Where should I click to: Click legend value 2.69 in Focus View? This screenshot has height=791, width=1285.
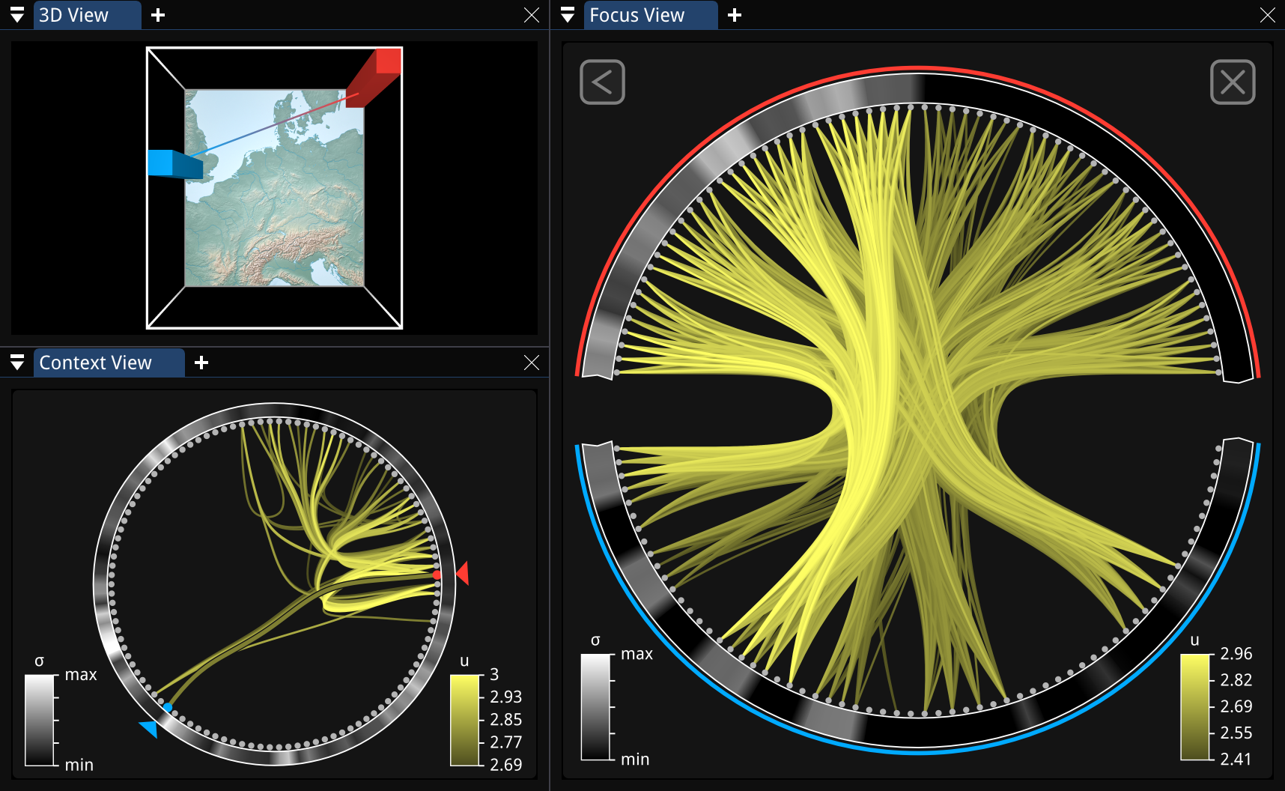pyautogui.click(x=1236, y=706)
